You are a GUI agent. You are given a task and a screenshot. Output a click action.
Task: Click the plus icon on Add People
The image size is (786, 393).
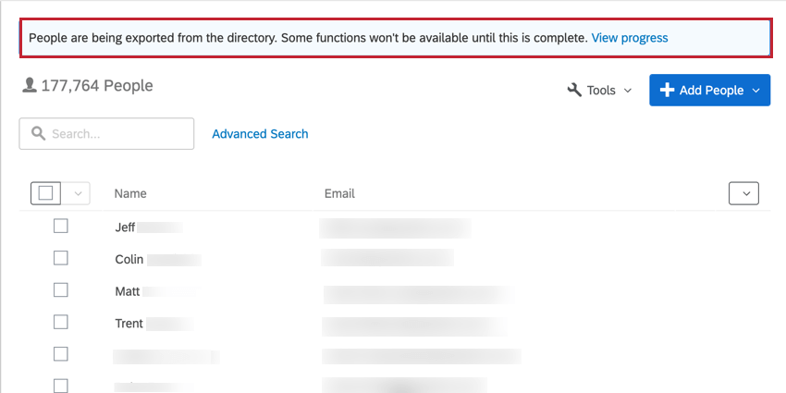(x=667, y=90)
